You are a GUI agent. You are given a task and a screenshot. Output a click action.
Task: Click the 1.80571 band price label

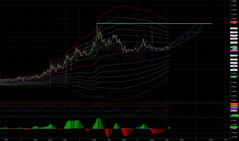234,32
